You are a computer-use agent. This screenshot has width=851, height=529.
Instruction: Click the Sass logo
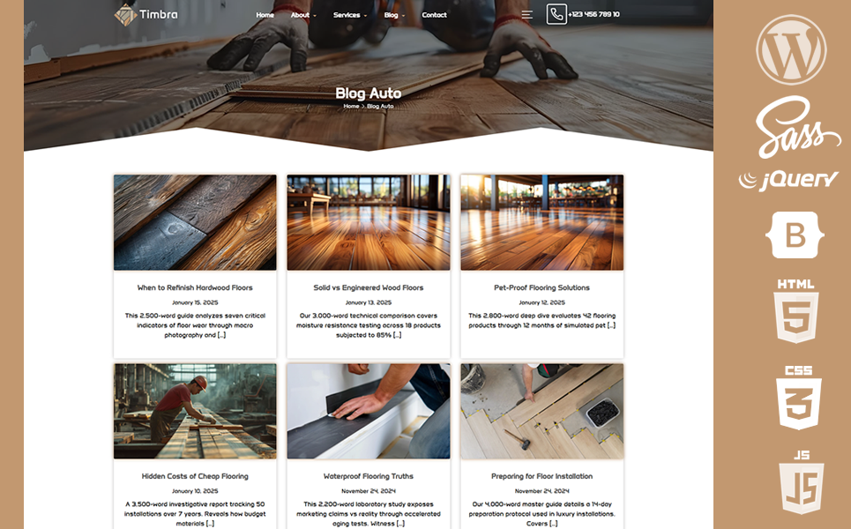(x=796, y=127)
